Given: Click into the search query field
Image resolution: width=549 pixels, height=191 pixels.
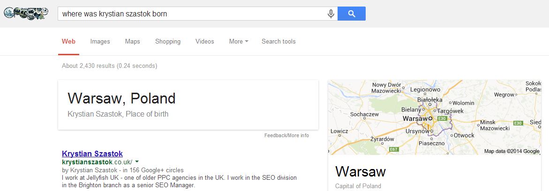Looking at the screenshot, I should [192, 14].
